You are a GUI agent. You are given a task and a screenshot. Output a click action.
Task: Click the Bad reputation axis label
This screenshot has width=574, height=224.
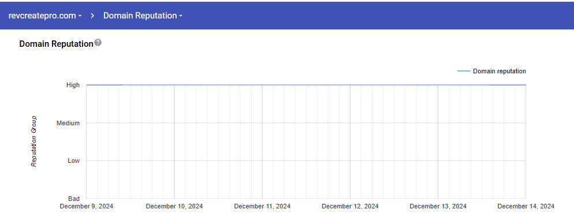pyautogui.click(x=74, y=199)
